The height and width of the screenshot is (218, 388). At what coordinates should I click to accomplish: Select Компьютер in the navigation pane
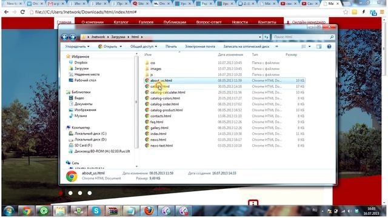(81, 128)
